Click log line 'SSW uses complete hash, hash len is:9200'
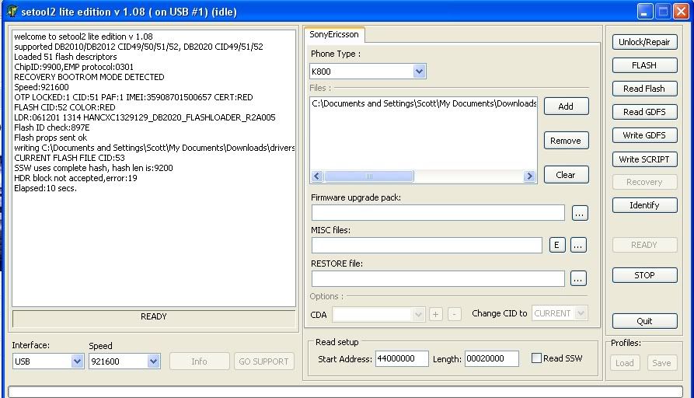This screenshot has width=694, height=398. click(x=93, y=168)
